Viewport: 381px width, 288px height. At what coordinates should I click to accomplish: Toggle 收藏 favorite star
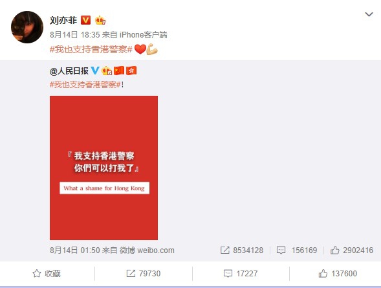(47, 273)
